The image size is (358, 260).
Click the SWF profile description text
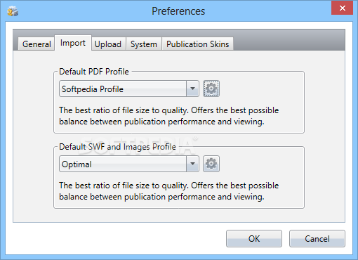168,191
